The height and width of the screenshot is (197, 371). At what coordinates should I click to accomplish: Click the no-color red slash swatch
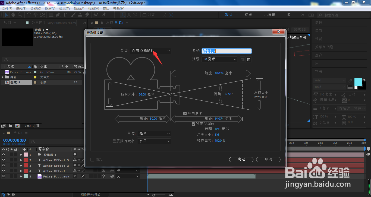356,88
